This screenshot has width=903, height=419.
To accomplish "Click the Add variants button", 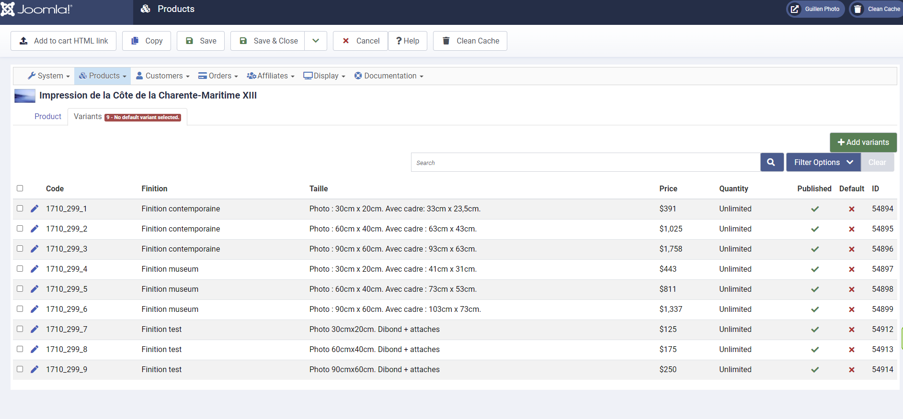I will pos(863,143).
